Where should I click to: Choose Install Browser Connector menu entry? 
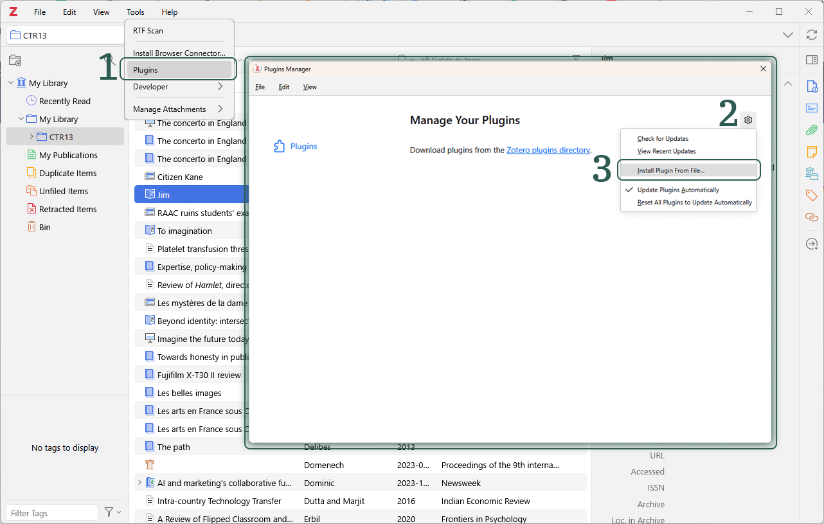pyautogui.click(x=179, y=53)
